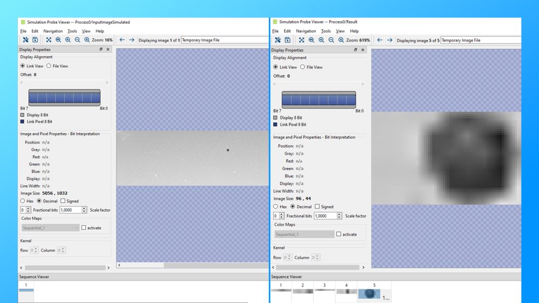Zoom out in the InputImageSimulated viewer
Viewport: 539px width, 303px height.
click(77, 40)
